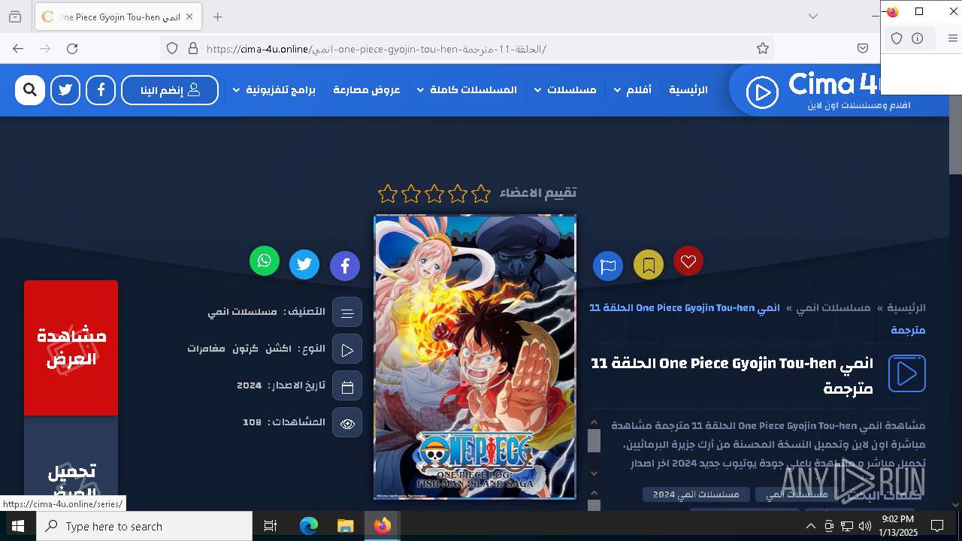This screenshot has height=541, width=962.
Task: Click the play icon beside النوع
Action: pyautogui.click(x=347, y=349)
